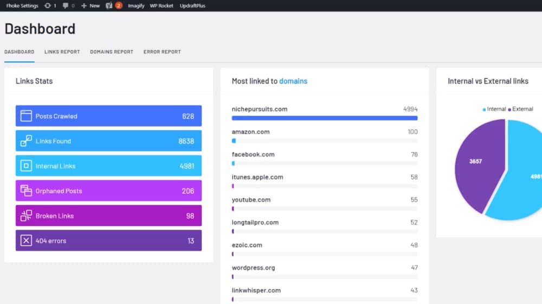Click the 206 Orphaned Posts value
This screenshot has height=304, width=542.
click(x=188, y=191)
